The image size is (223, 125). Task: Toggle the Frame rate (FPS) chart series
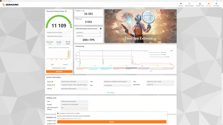point(80,69)
